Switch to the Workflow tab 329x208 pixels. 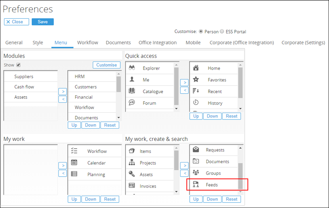(x=87, y=42)
